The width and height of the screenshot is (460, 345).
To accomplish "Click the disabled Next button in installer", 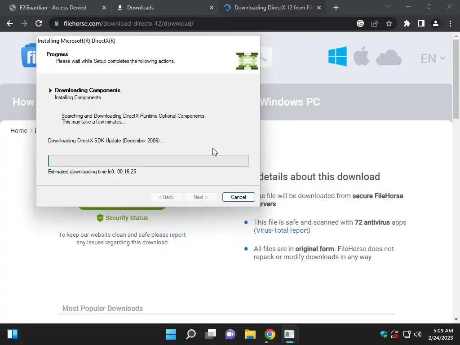I will coord(200,197).
